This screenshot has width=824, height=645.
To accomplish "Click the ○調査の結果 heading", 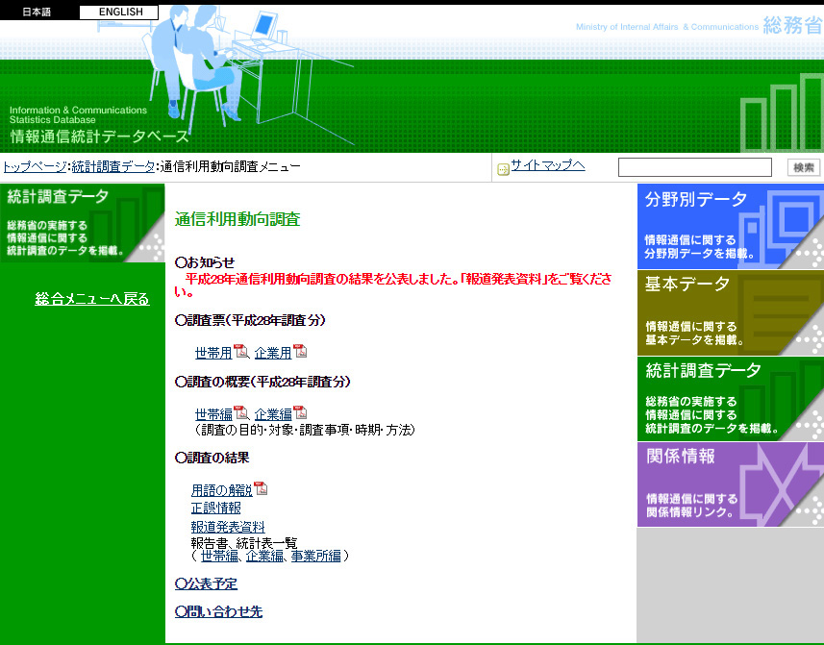I will point(212,458).
